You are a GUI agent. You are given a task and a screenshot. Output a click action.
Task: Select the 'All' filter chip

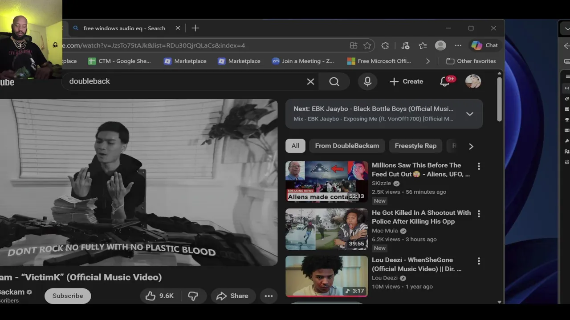pos(295,146)
